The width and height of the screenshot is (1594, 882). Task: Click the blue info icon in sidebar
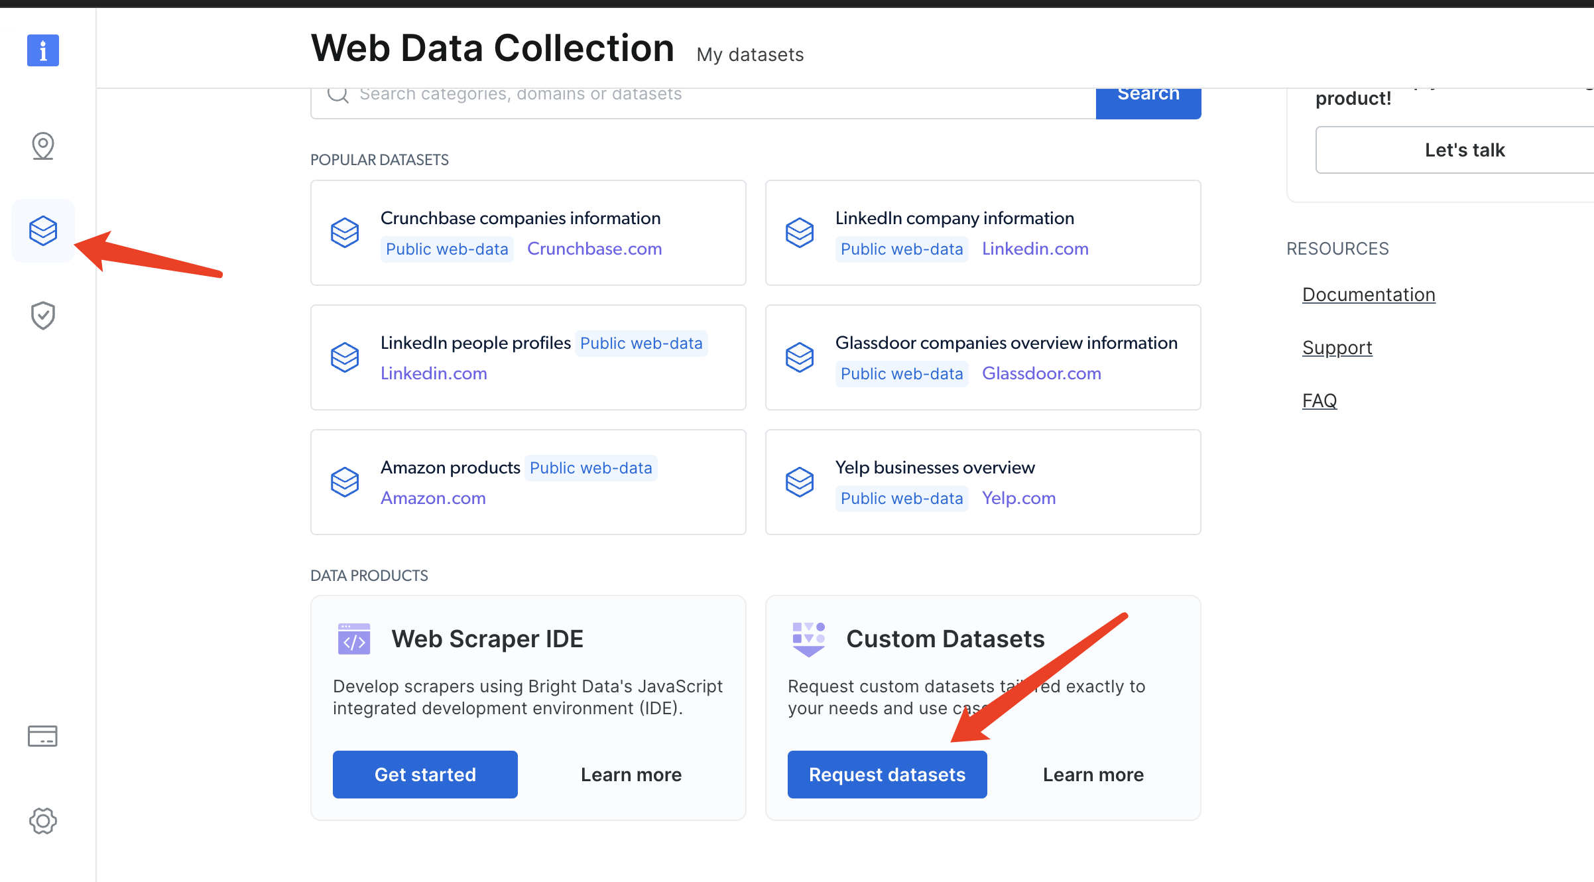click(43, 50)
